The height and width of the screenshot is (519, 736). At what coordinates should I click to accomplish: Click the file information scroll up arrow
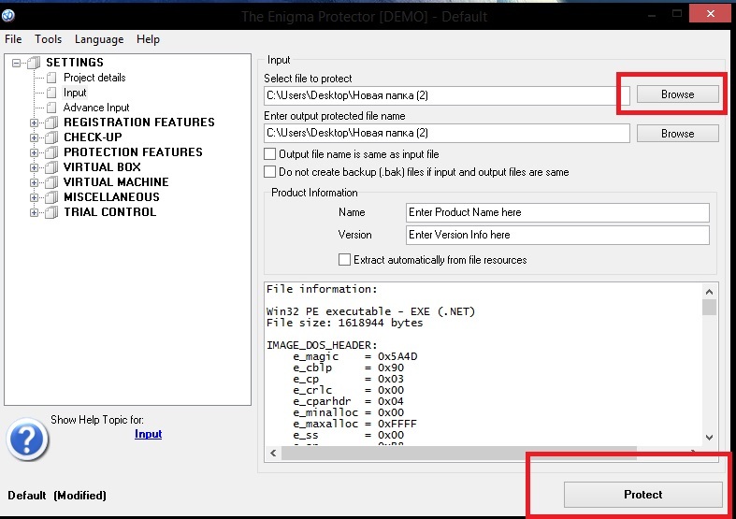coord(709,292)
